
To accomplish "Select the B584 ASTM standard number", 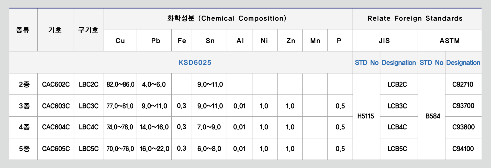I will (433, 116).
